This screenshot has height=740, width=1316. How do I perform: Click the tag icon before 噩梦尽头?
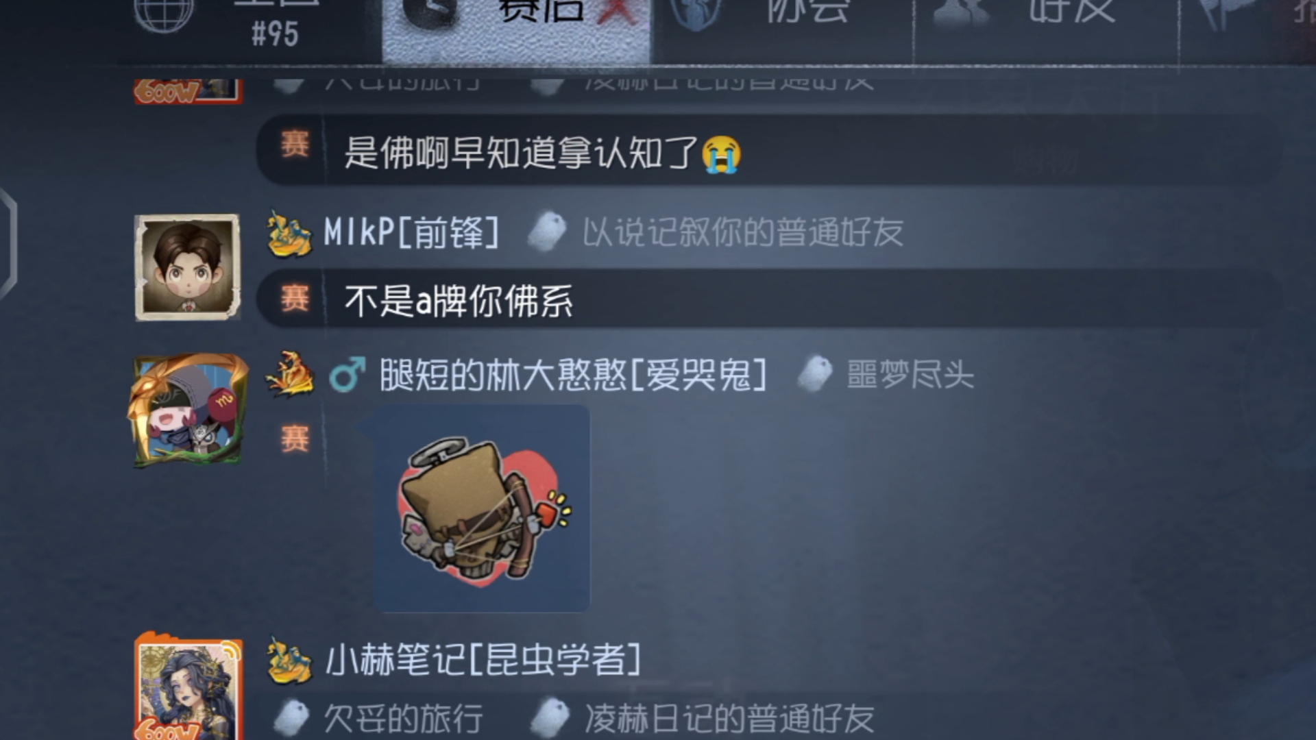[816, 374]
